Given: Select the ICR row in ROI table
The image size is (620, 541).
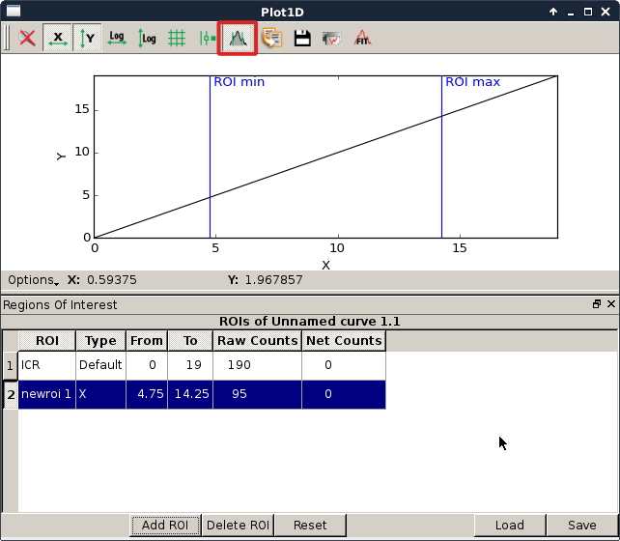Looking at the screenshot, I should 45,365.
